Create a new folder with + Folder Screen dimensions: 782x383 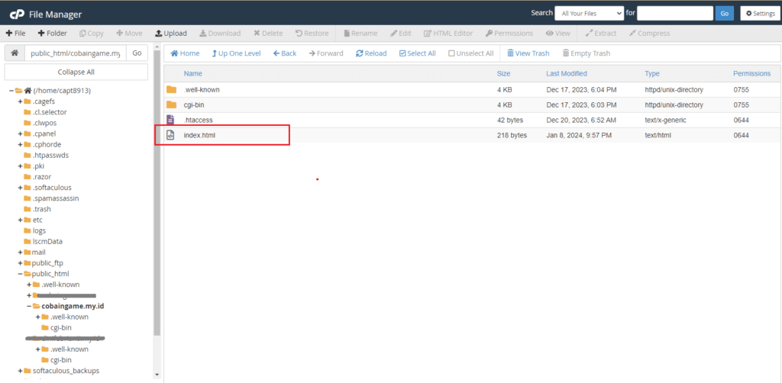pos(52,34)
